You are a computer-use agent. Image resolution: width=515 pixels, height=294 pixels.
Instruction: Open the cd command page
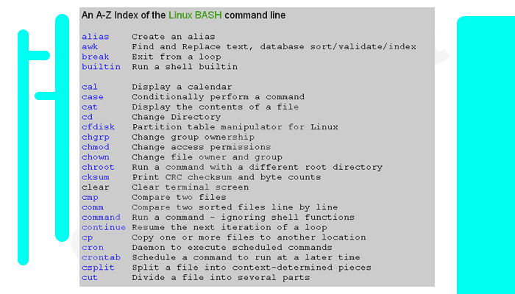click(87, 117)
